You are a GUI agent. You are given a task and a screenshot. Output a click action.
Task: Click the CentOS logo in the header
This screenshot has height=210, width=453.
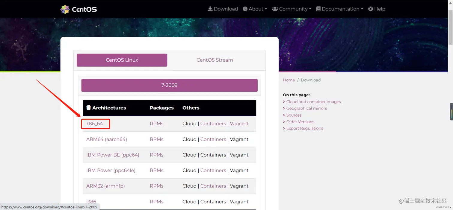tap(79, 9)
